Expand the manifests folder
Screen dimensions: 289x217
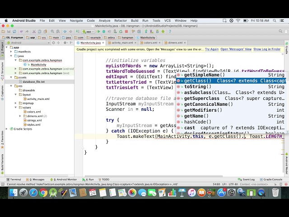[11, 52]
